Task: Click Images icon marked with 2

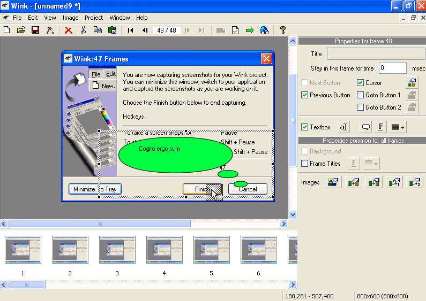Action: pos(415,182)
